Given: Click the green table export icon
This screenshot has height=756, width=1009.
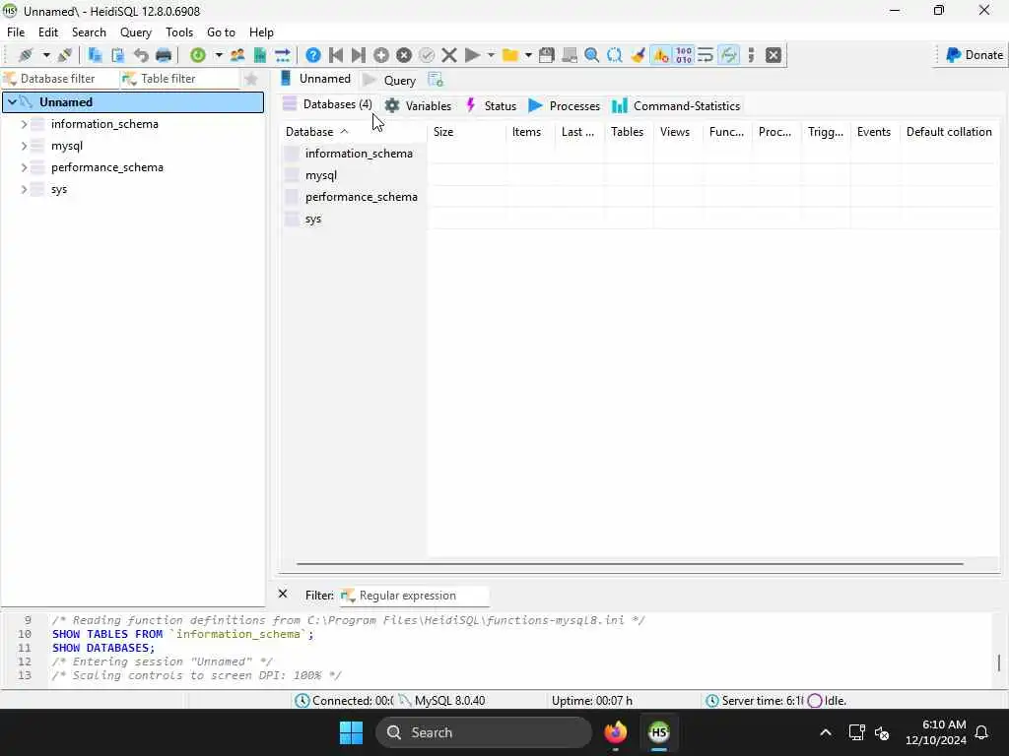Looking at the screenshot, I should (260, 55).
